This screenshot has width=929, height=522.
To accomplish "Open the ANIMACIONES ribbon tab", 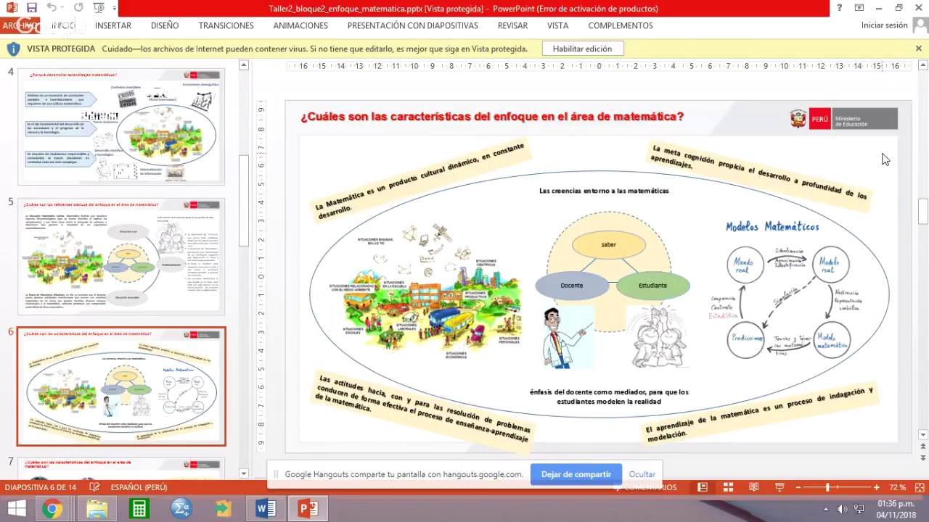I will [300, 25].
